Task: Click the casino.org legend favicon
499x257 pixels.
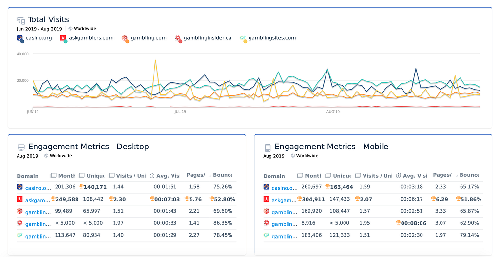Action: (20, 38)
